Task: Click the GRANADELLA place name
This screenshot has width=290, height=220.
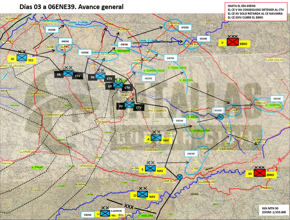Action: (88, 166)
